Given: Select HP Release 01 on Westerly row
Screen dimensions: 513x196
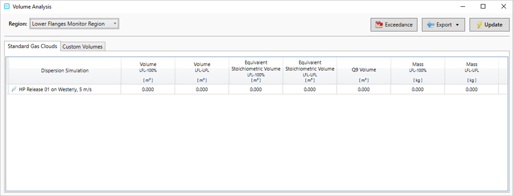Looking at the screenshot, I should coord(254,89).
